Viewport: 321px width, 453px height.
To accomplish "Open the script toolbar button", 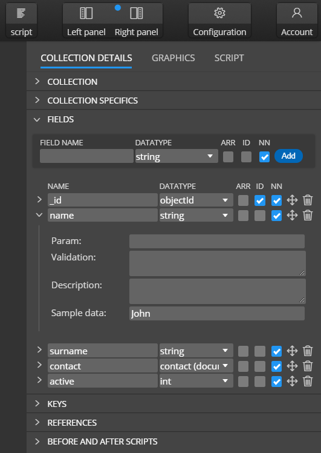I will [x=21, y=20].
